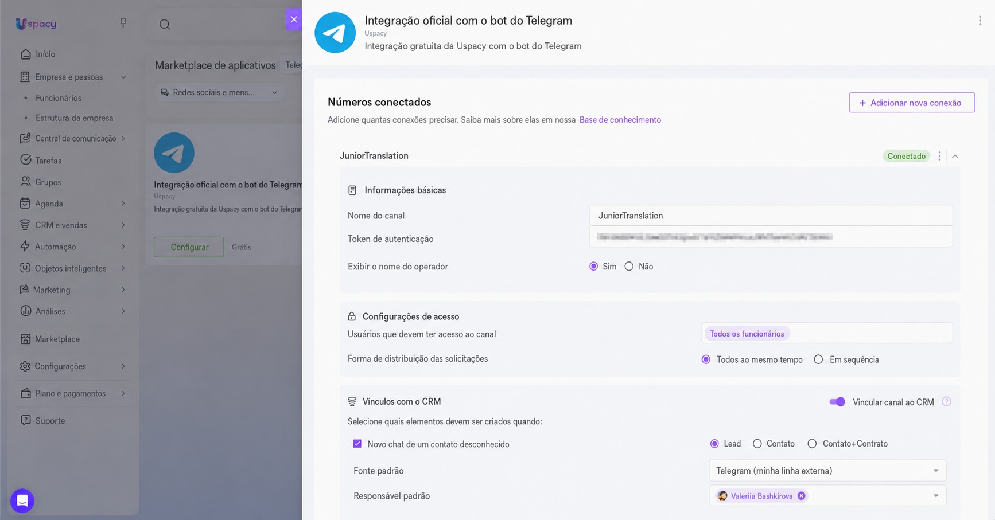Image resolution: width=995 pixels, height=520 pixels.
Task: Select Estrutura da empresa in sidebar
Action: [x=75, y=118]
